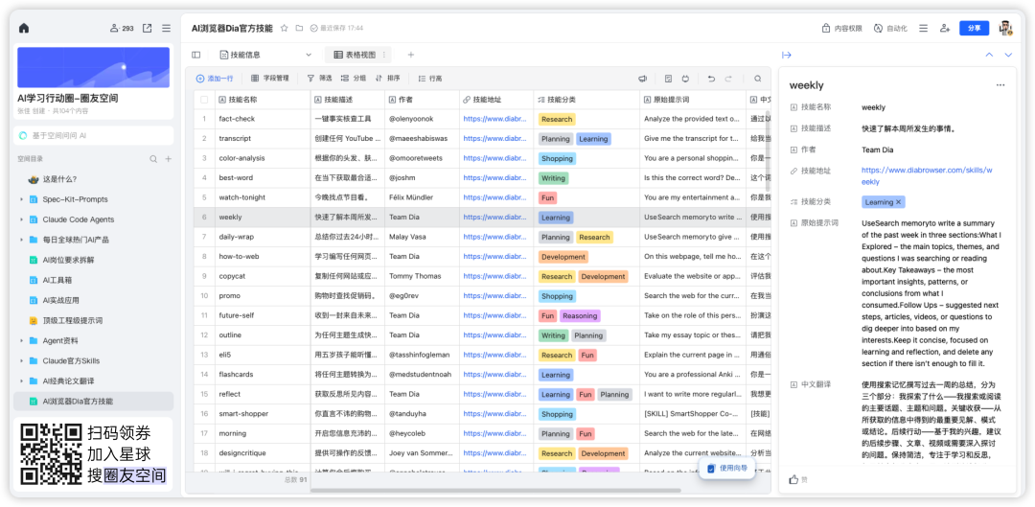1035x507 pixels.
Task: Go to previous record with up chevron
Action: click(x=989, y=55)
